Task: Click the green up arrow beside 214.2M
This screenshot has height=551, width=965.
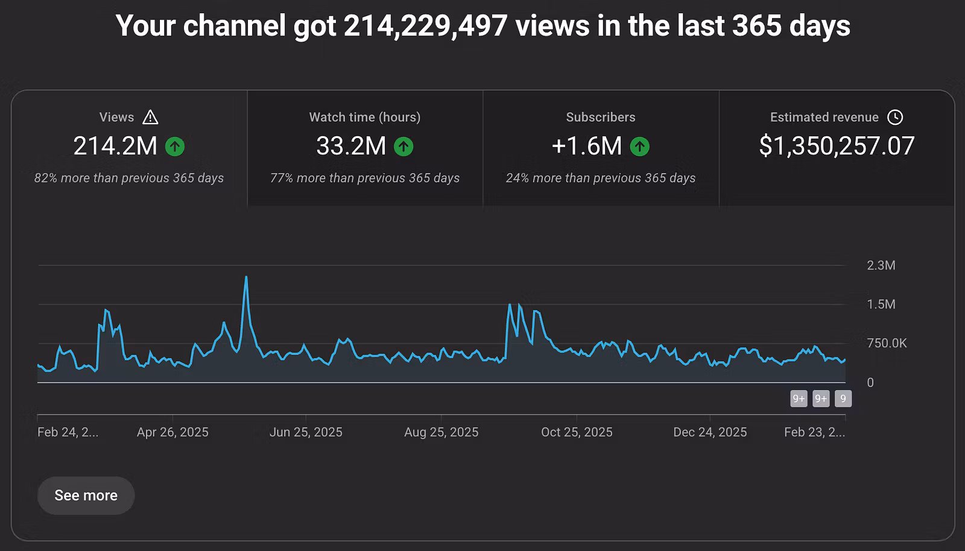Action: (175, 146)
